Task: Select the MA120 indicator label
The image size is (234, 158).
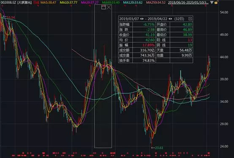Action: pos(133,3)
